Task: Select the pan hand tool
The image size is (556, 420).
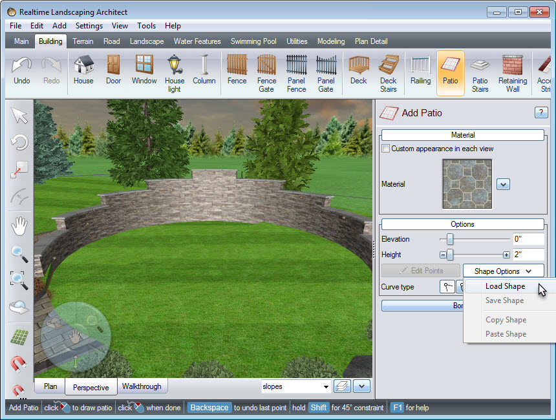Action: (19, 226)
